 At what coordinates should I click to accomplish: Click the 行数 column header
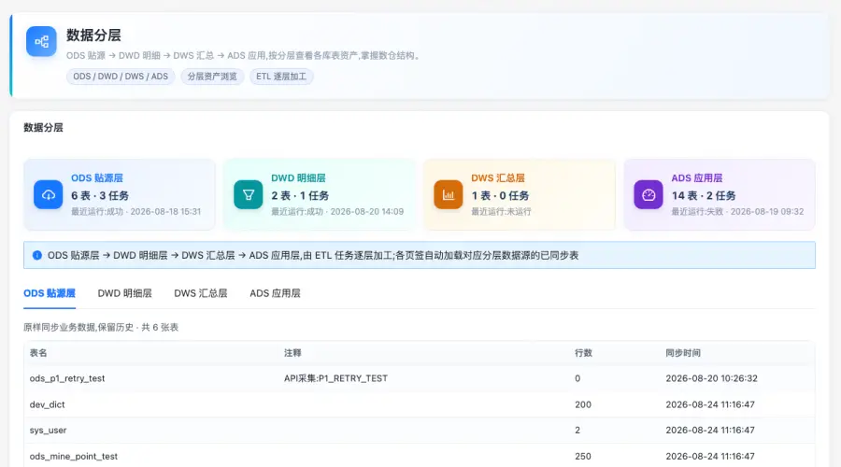(583, 353)
